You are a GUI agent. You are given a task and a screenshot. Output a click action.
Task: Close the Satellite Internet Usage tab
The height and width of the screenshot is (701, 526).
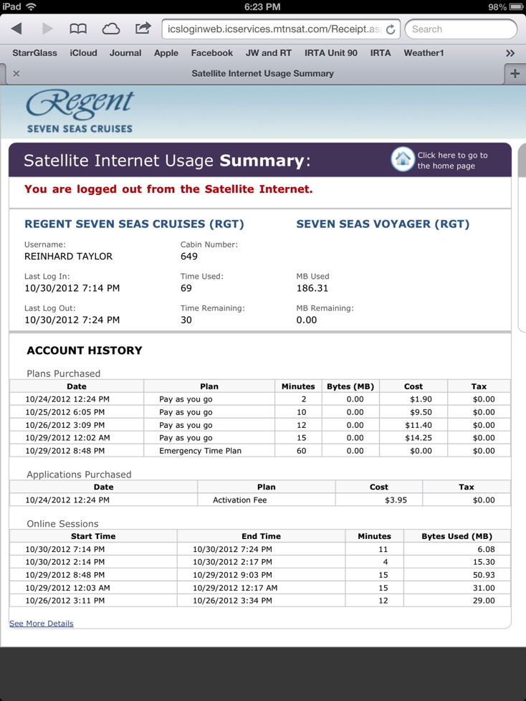click(x=16, y=73)
